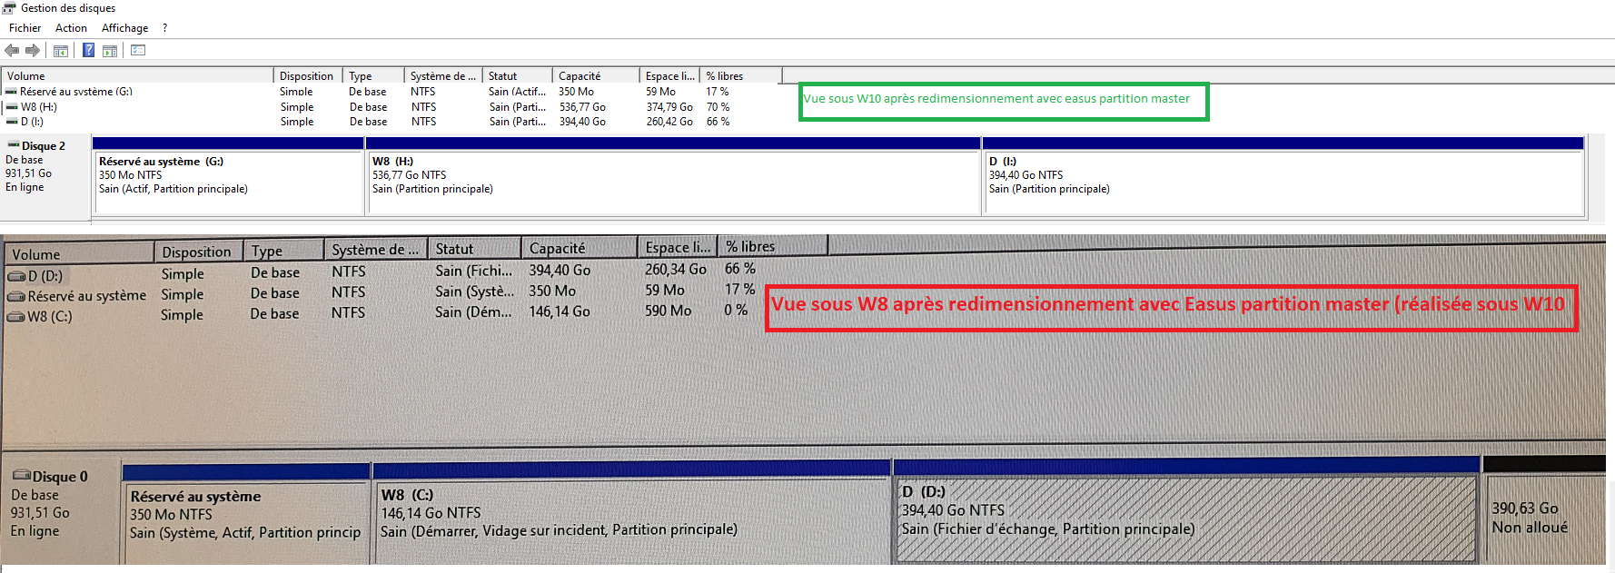Click the drive icon of W8 (H:)
The height and width of the screenshot is (573, 1615).
click(x=13, y=107)
